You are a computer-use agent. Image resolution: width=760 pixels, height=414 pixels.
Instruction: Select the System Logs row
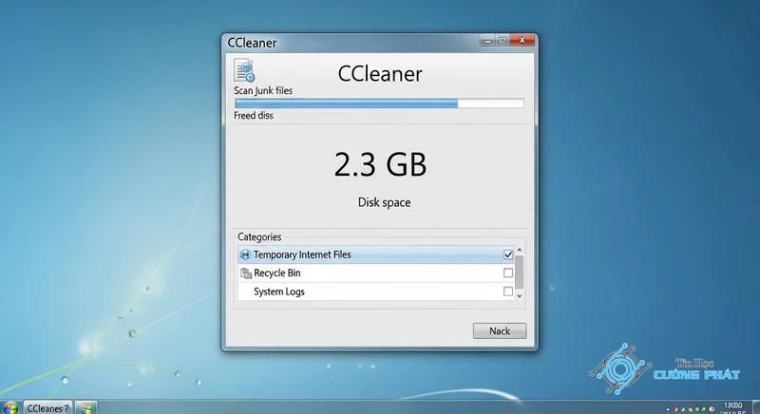click(x=376, y=292)
